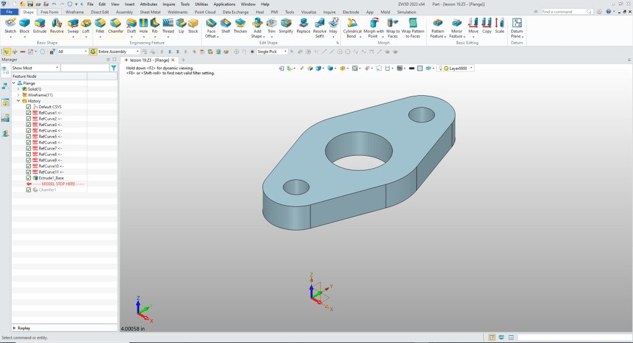Click the Find a command field
Screen dimensions: 633x343
(566, 12)
